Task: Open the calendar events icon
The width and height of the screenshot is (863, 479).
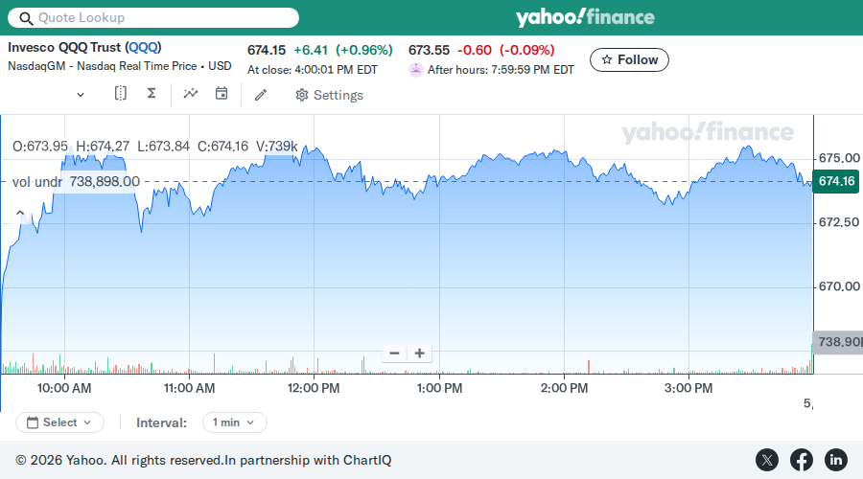Action: [222, 94]
